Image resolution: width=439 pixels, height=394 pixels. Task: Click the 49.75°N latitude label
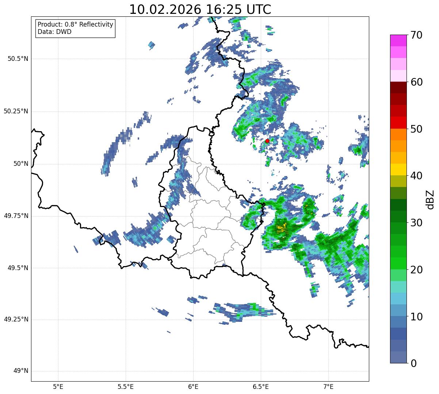pyautogui.click(x=16, y=216)
